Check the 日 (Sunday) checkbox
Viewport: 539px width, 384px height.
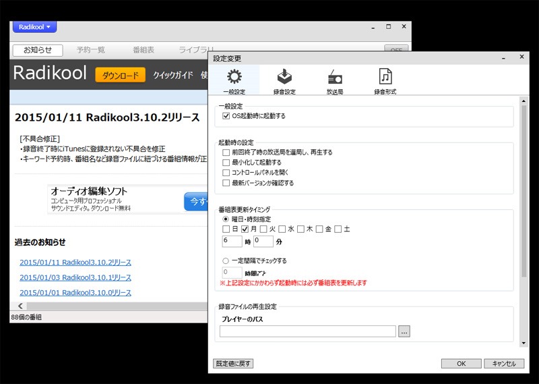[x=226, y=229]
